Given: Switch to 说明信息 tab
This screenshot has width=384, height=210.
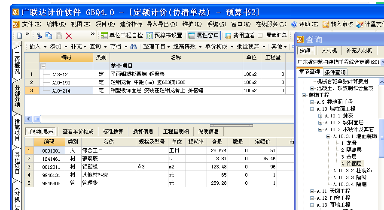Looking at the screenshot, I should click(208, 132).
